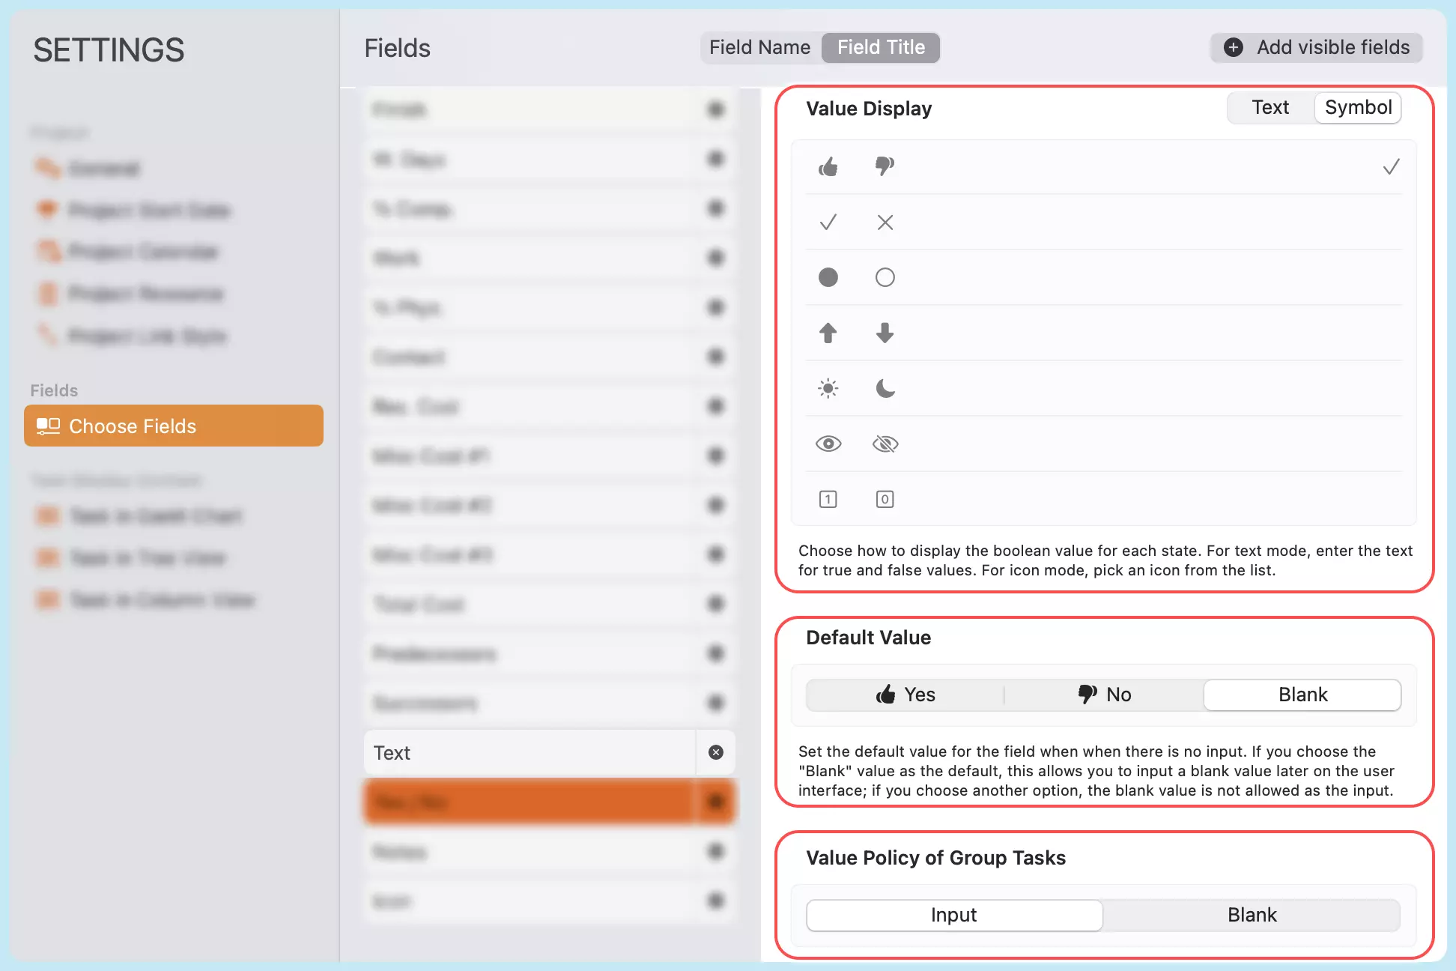
Task: Choose the checkmark symbol for true values
Action: [828, 222]
